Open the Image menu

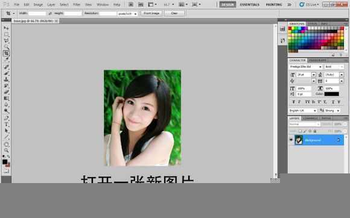pos(38,4)
